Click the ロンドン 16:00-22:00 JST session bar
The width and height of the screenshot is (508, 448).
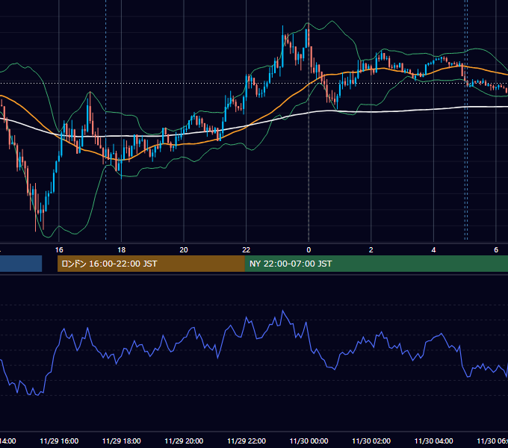tap(151, 264)
